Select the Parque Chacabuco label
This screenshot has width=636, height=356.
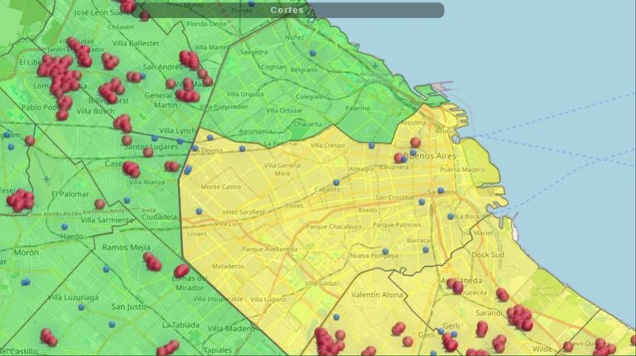point(334,226)
